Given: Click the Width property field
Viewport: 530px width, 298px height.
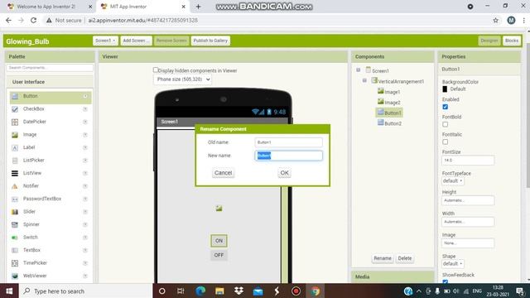Looking at the screenshot, I should tap(468, 222).
